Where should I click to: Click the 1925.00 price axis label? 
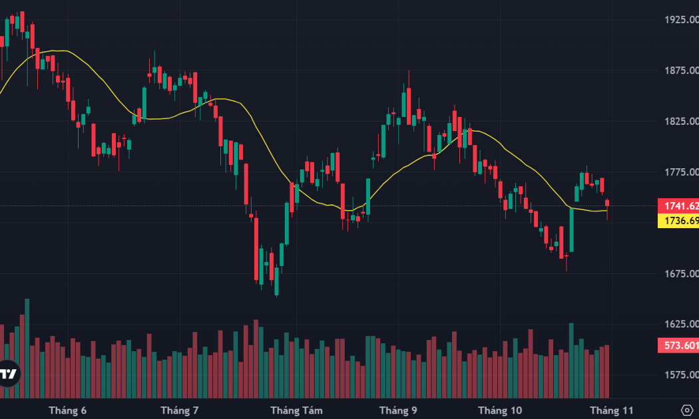pyautogui.click(x=682, y=19)
